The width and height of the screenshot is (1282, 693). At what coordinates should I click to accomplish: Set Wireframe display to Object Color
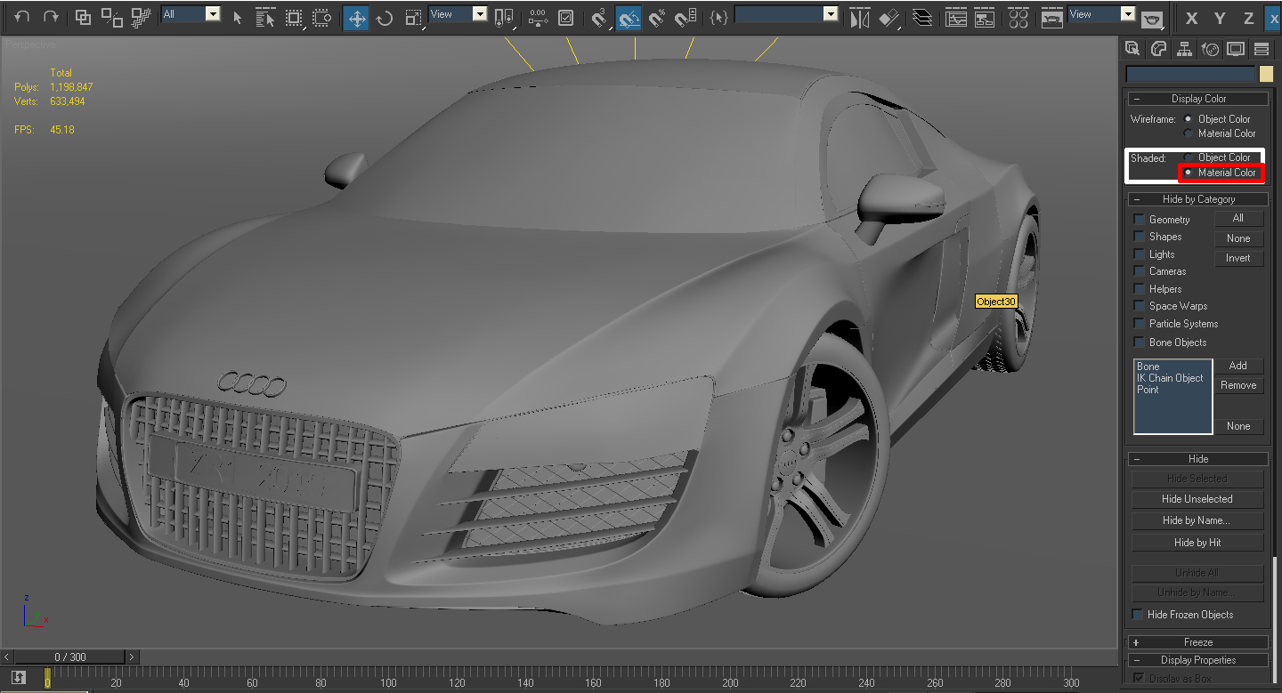pos(1189,119)
